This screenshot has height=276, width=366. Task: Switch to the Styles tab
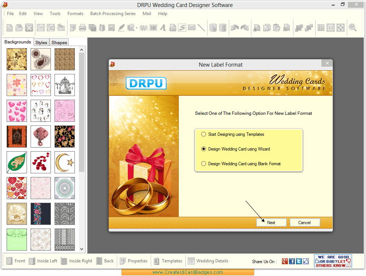tap(41, 42)
